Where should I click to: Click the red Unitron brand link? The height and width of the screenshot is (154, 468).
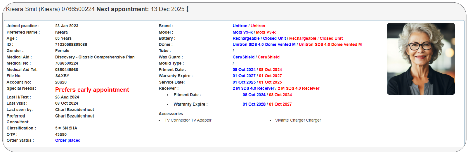tap(258, 26)
